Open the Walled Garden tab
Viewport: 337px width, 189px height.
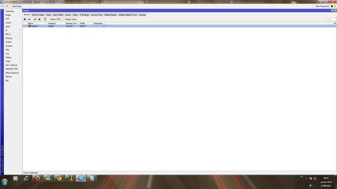[110, 15]
